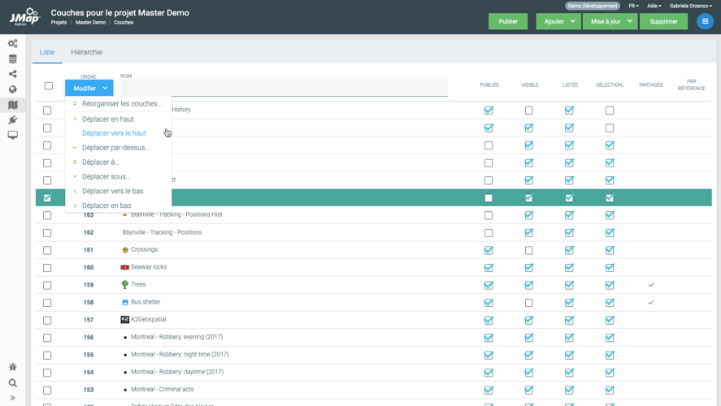Viewport: 721px width, 406px height.
Task: Open the database stack icon in sidebar
Action: click(12, 58)
